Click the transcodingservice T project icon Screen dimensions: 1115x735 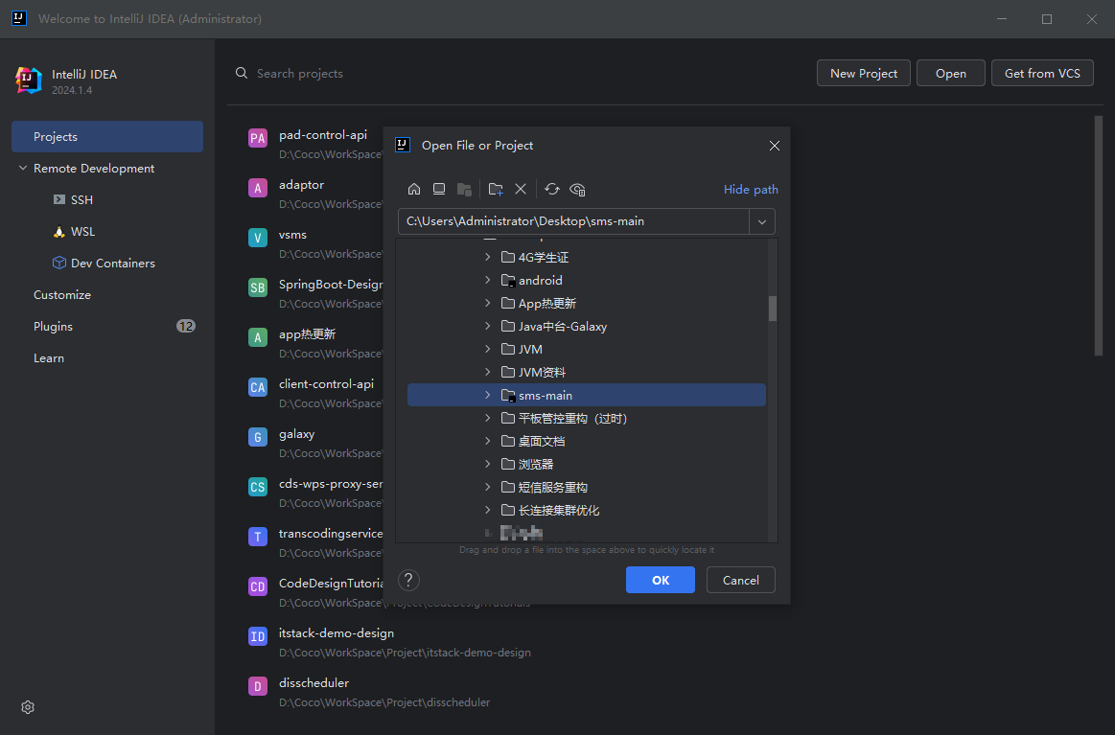[257, 537]
